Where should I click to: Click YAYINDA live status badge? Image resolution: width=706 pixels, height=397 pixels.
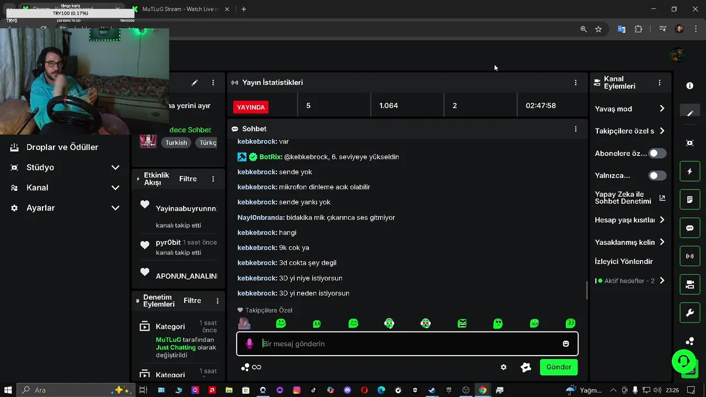[250, 107]
